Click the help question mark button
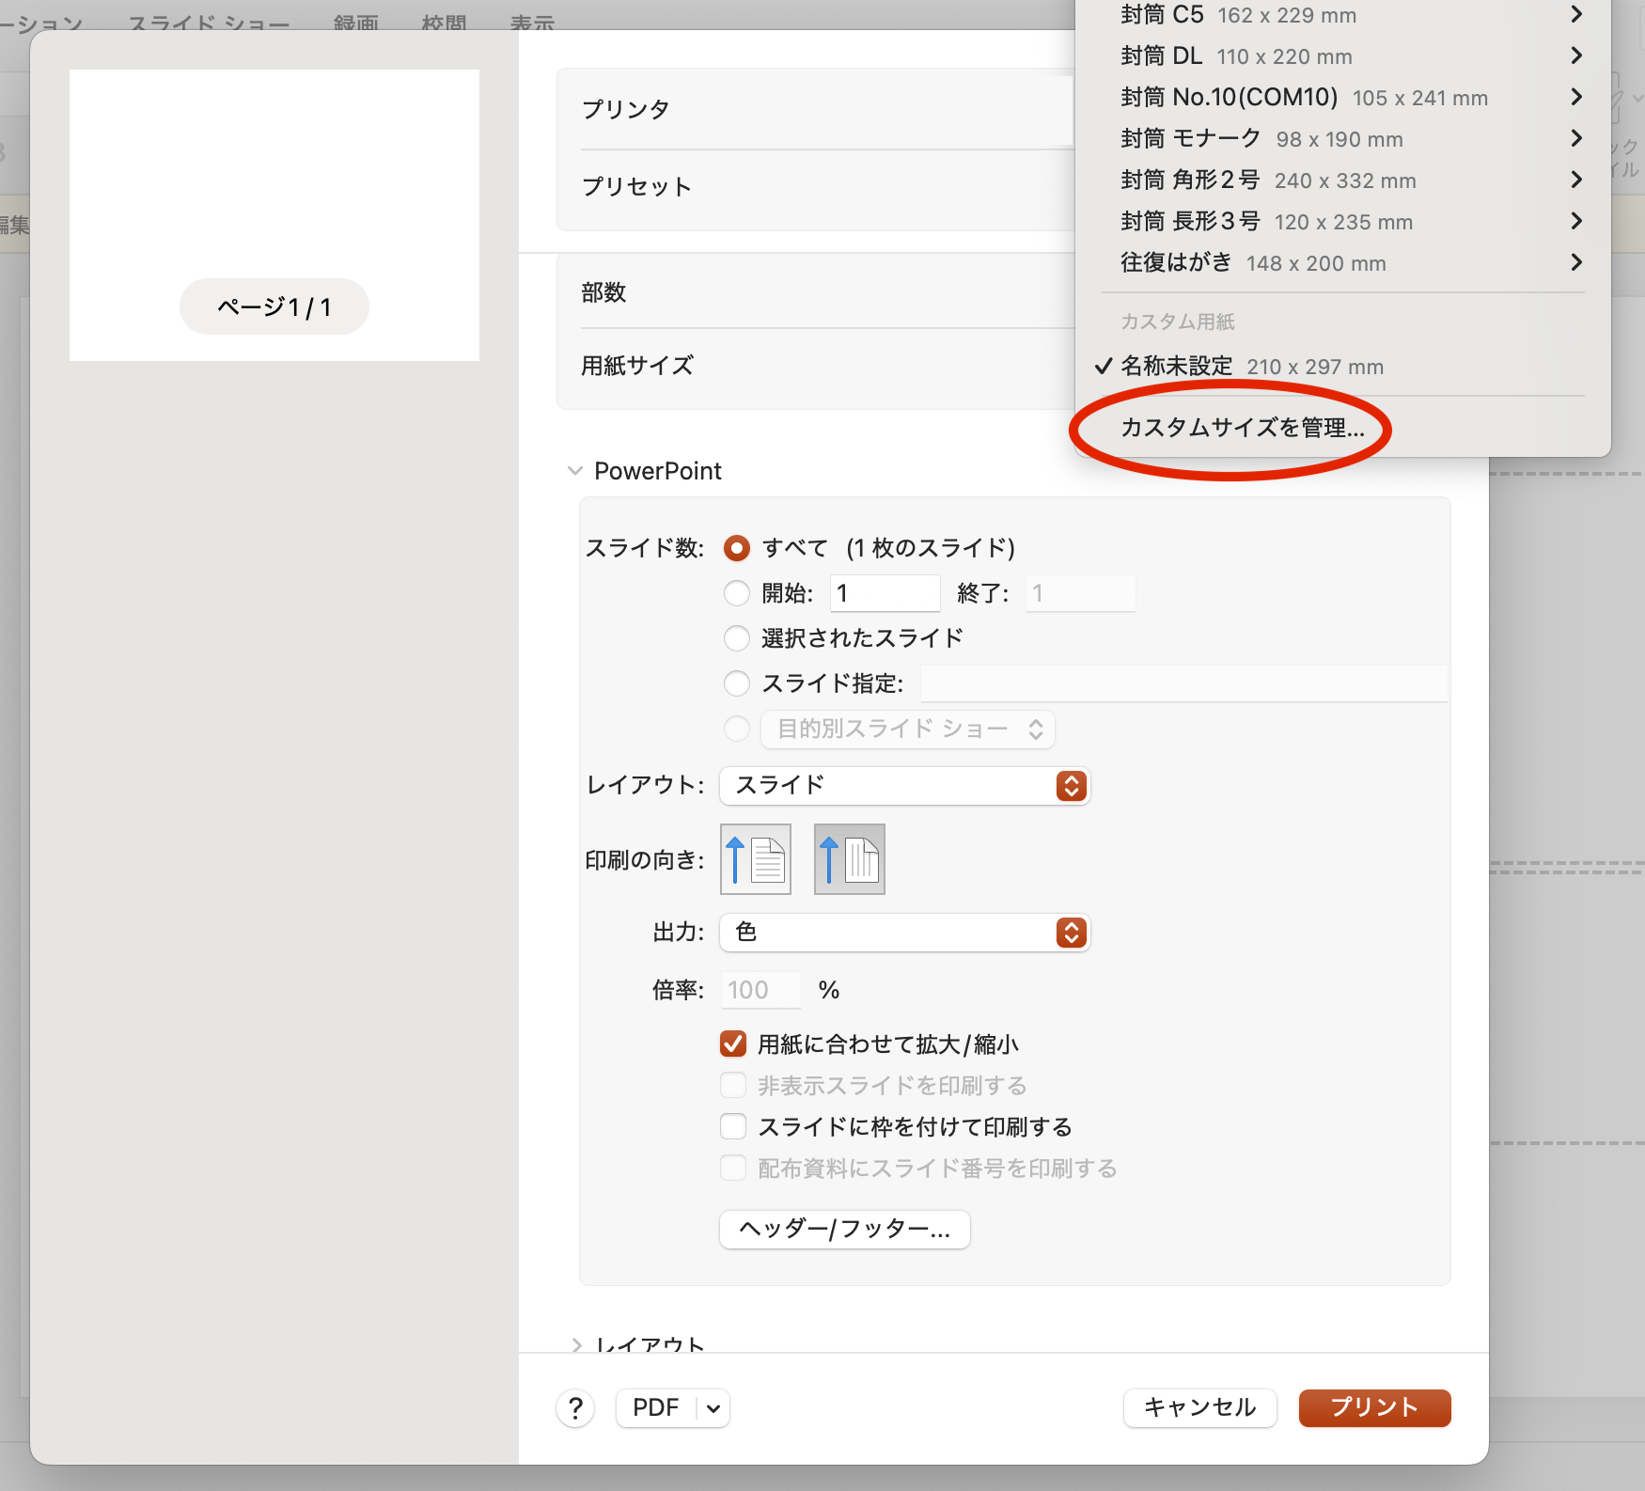This screenshot has width=1645, height=1491. tap(575, 1408)
